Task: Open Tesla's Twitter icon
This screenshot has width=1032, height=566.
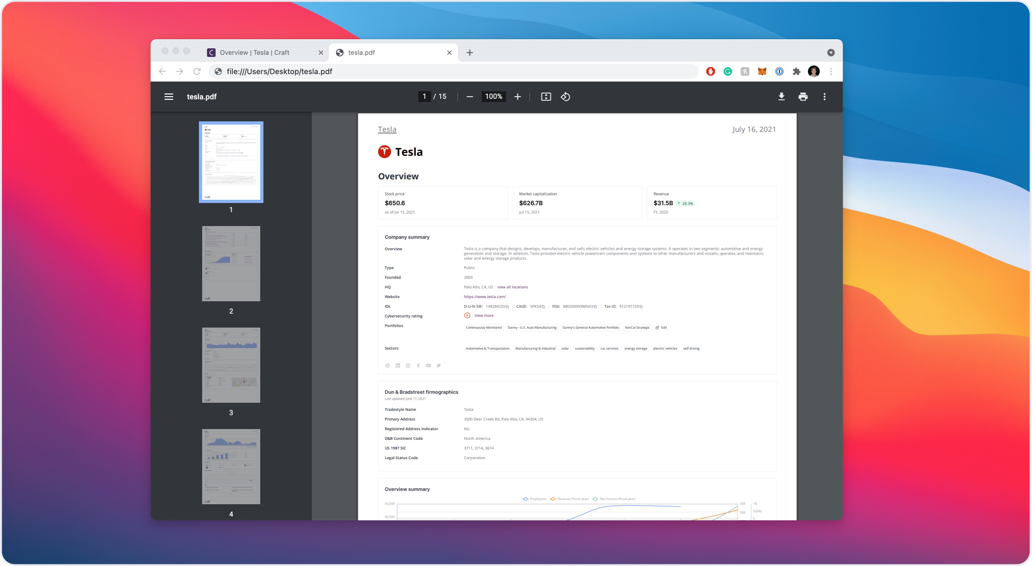Action: 439,366
